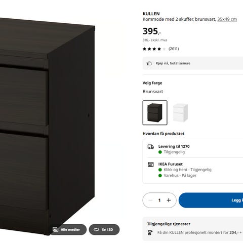The image size is (243, 243).
Task: Select the white color variant thumbnail
Action: click(x=180, y=113)
